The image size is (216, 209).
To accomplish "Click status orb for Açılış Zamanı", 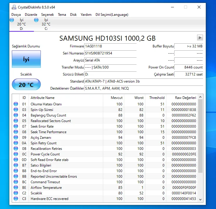I will pos(16,137).
